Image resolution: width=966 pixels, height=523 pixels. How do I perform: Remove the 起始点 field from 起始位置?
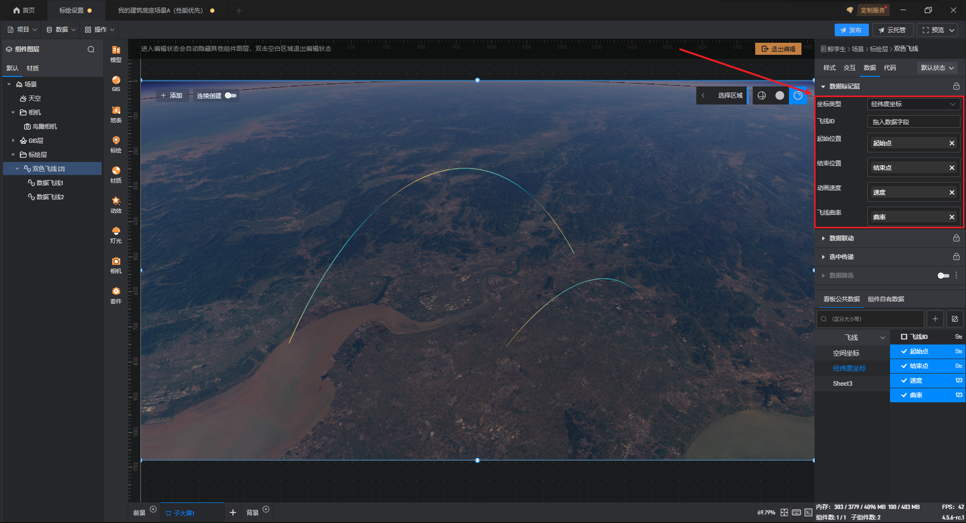(x=951, y=143)
